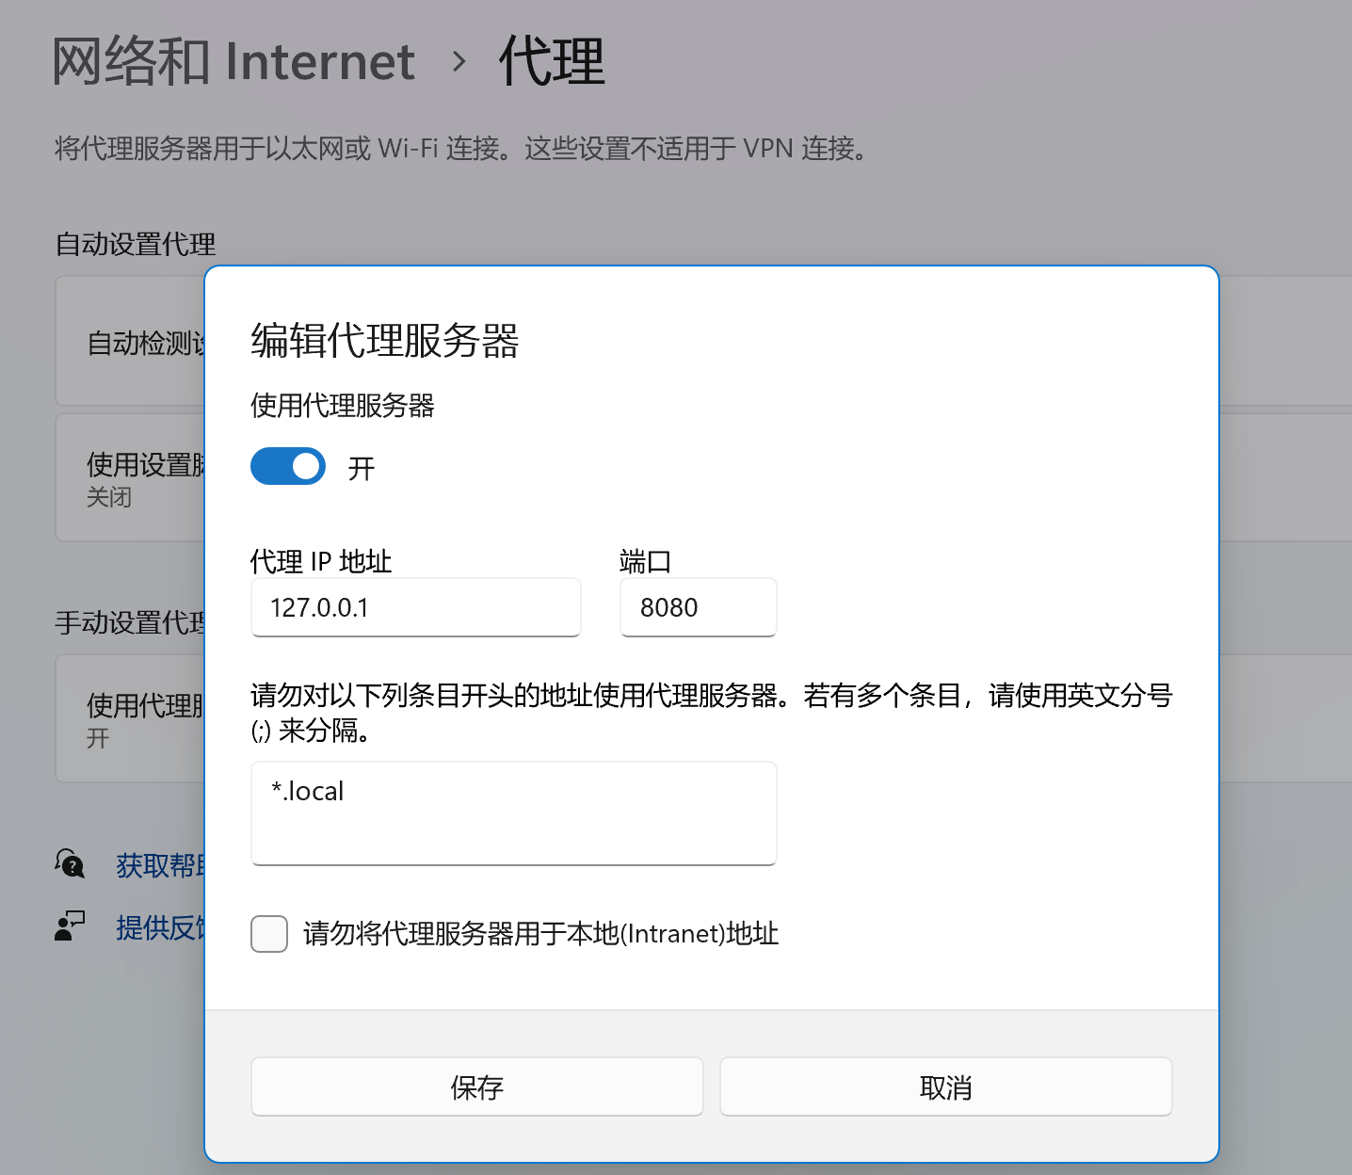Click the 自动检测设置 row in background

[x=131, y=342]
